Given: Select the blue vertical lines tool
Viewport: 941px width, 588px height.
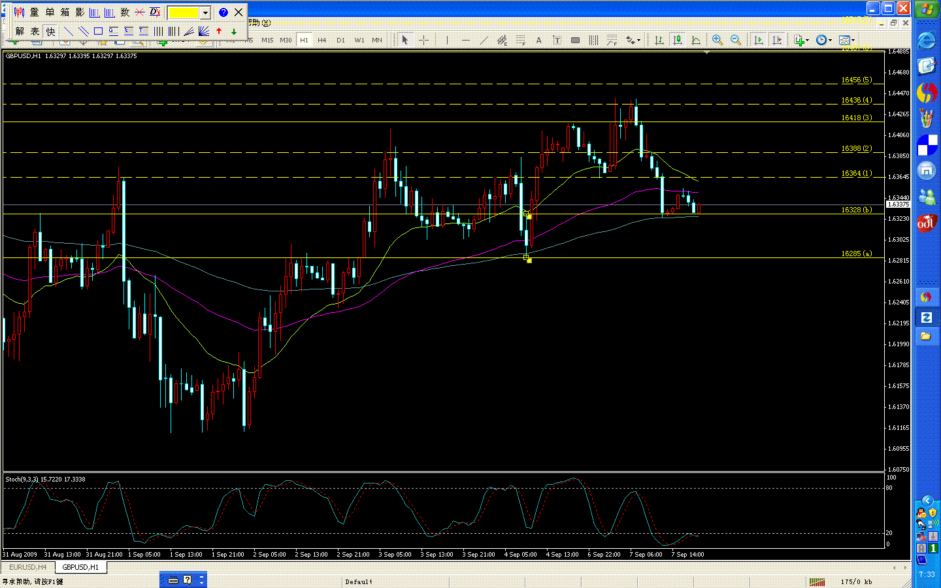Looking at the screenshot, I should pos(159,31).
